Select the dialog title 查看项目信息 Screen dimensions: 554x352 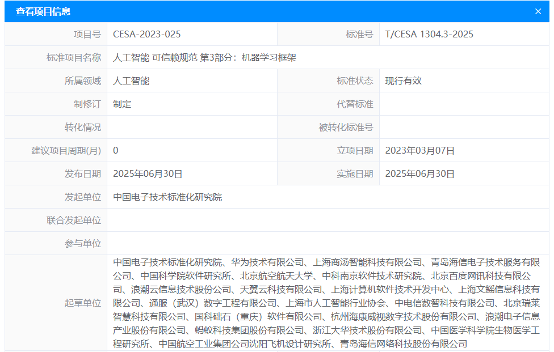pyautogui.click(x=43, y=11)
